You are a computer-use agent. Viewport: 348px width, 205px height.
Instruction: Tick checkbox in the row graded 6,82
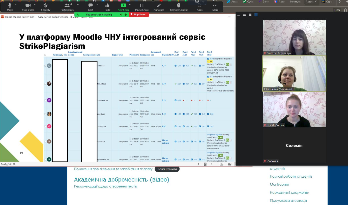point(45,126)
